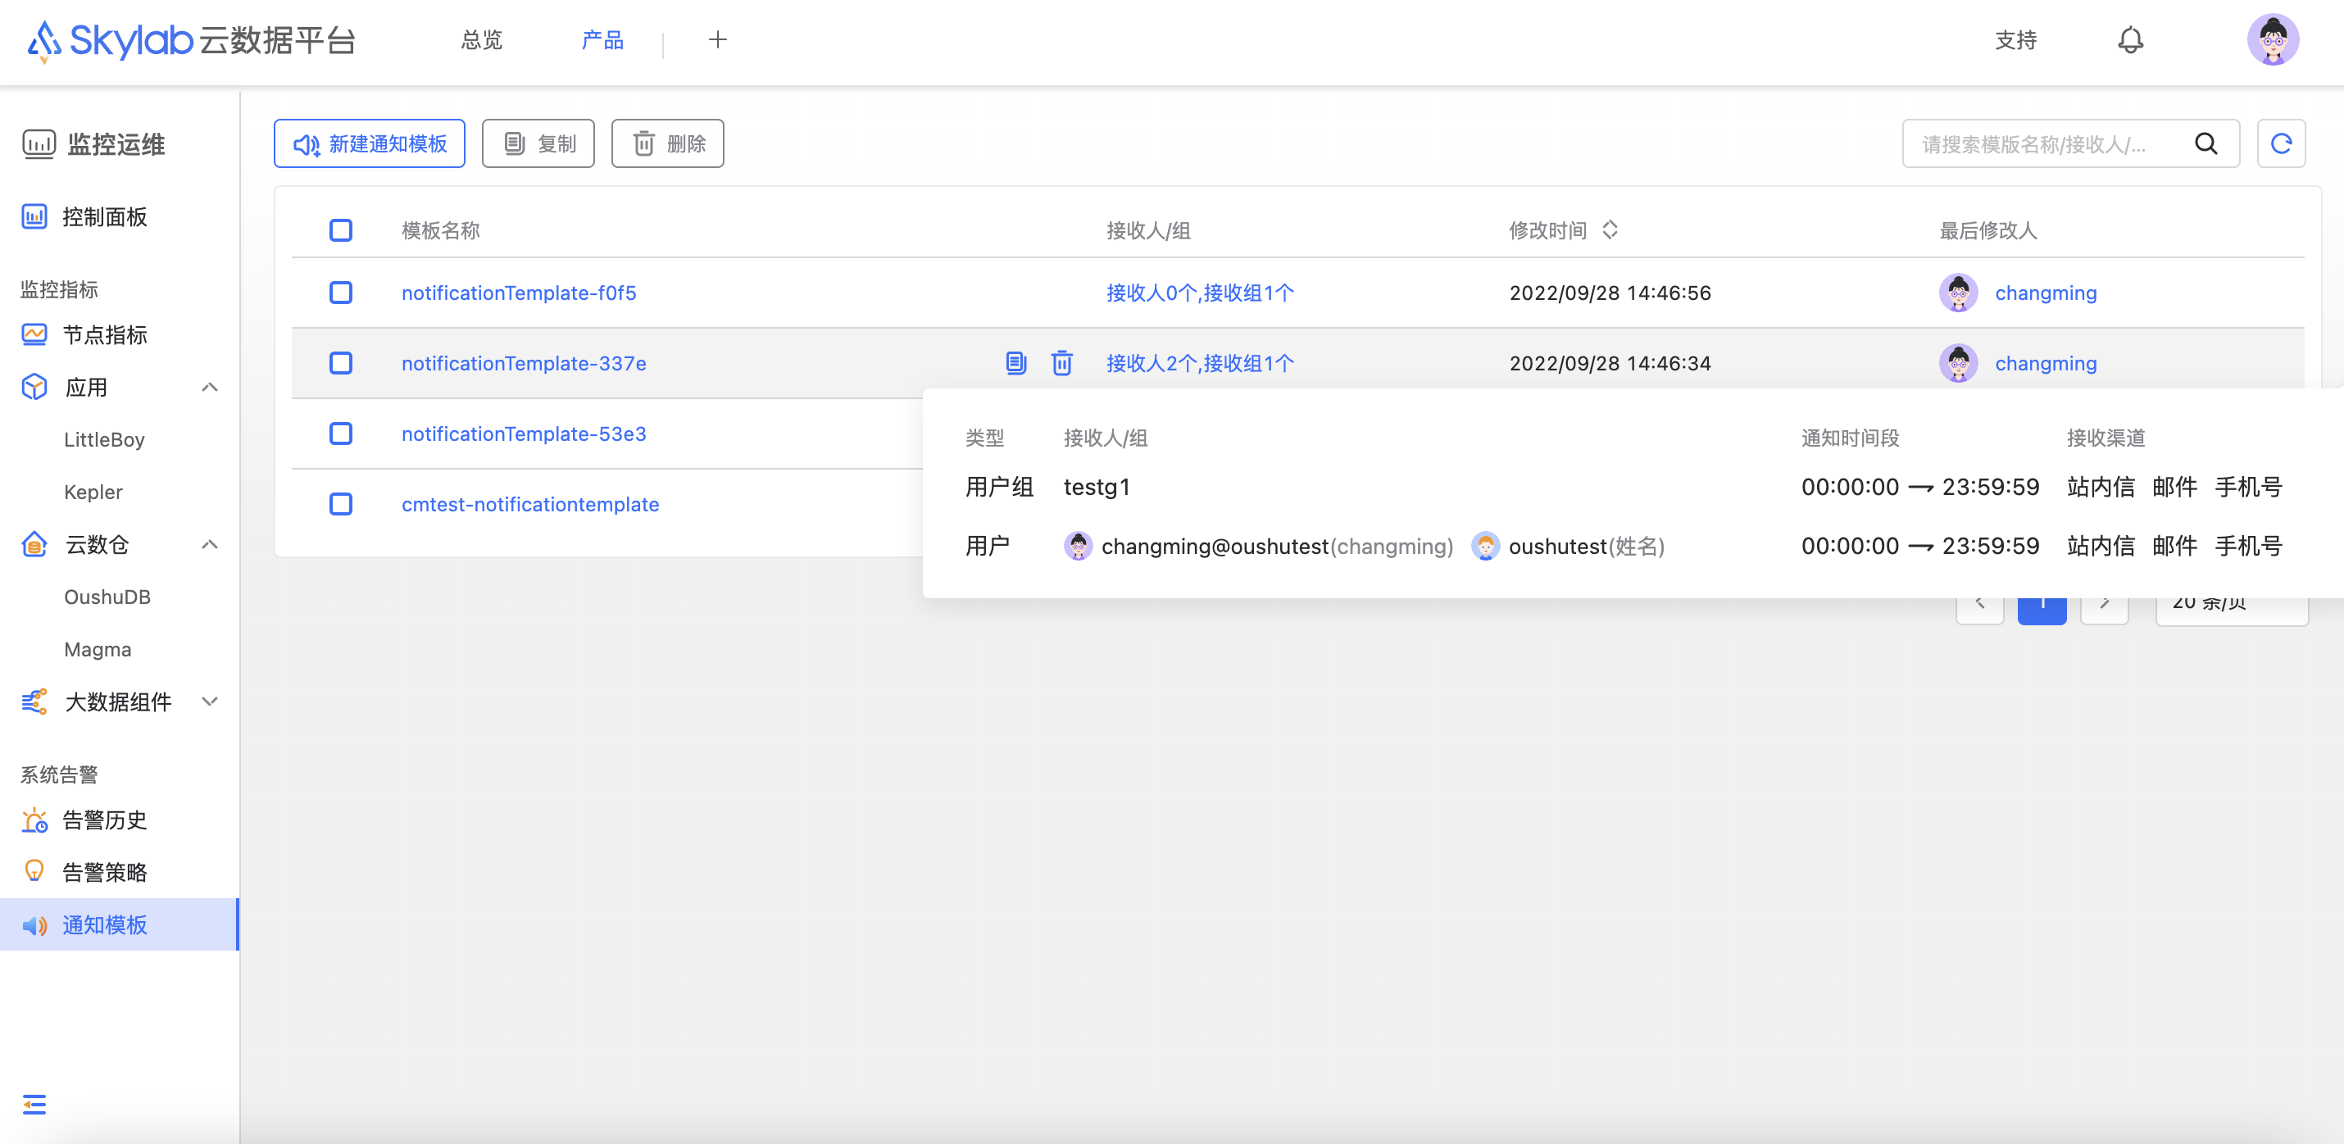Check the cmtest-notificationtemplate row checkbox
This screenshot has width=2344, height=1144.
[340, 504]
